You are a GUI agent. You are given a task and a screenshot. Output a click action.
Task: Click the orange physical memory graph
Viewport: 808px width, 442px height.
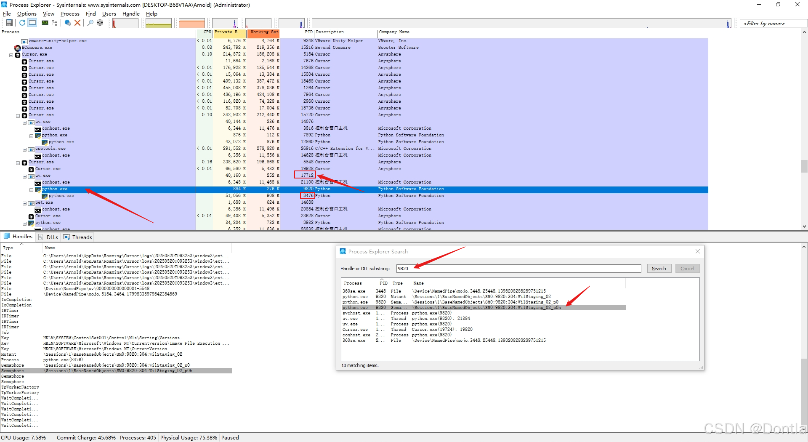click(x=192, y=23)
